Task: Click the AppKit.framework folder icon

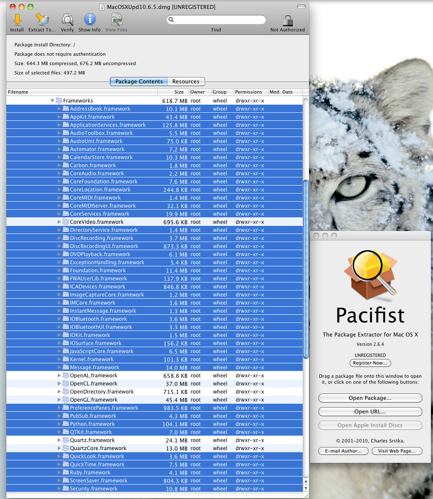Action: [66, 117]
